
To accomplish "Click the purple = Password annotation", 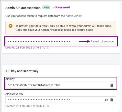I will click(x=61, y=7).
